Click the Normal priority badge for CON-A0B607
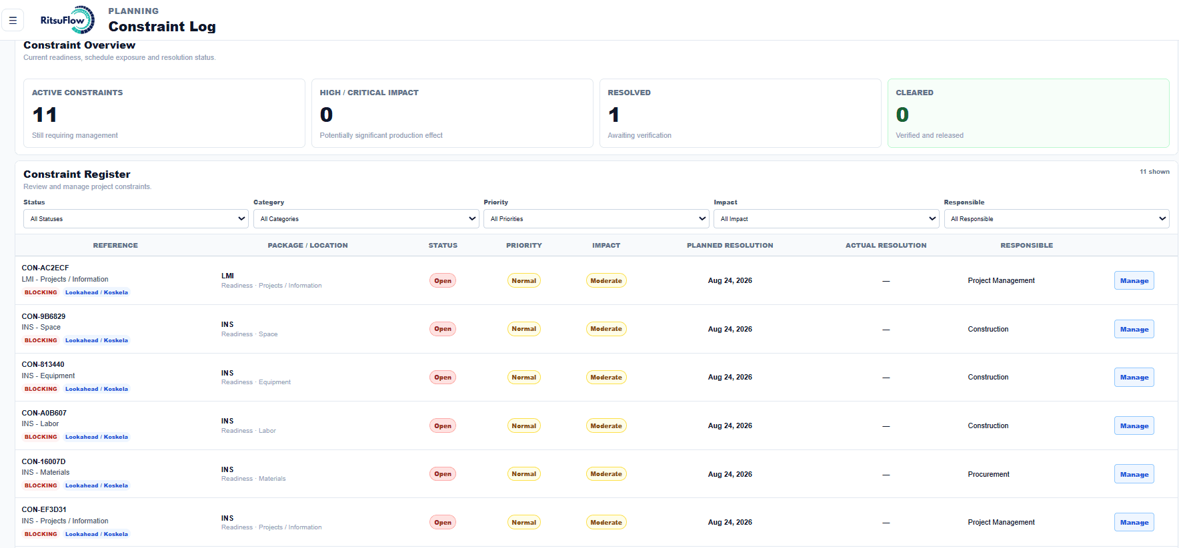The width and height of the screenshot is (1179, 548). [x=524, y=425]
